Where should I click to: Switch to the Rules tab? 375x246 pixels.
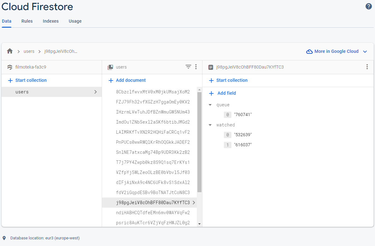[27, 21]
